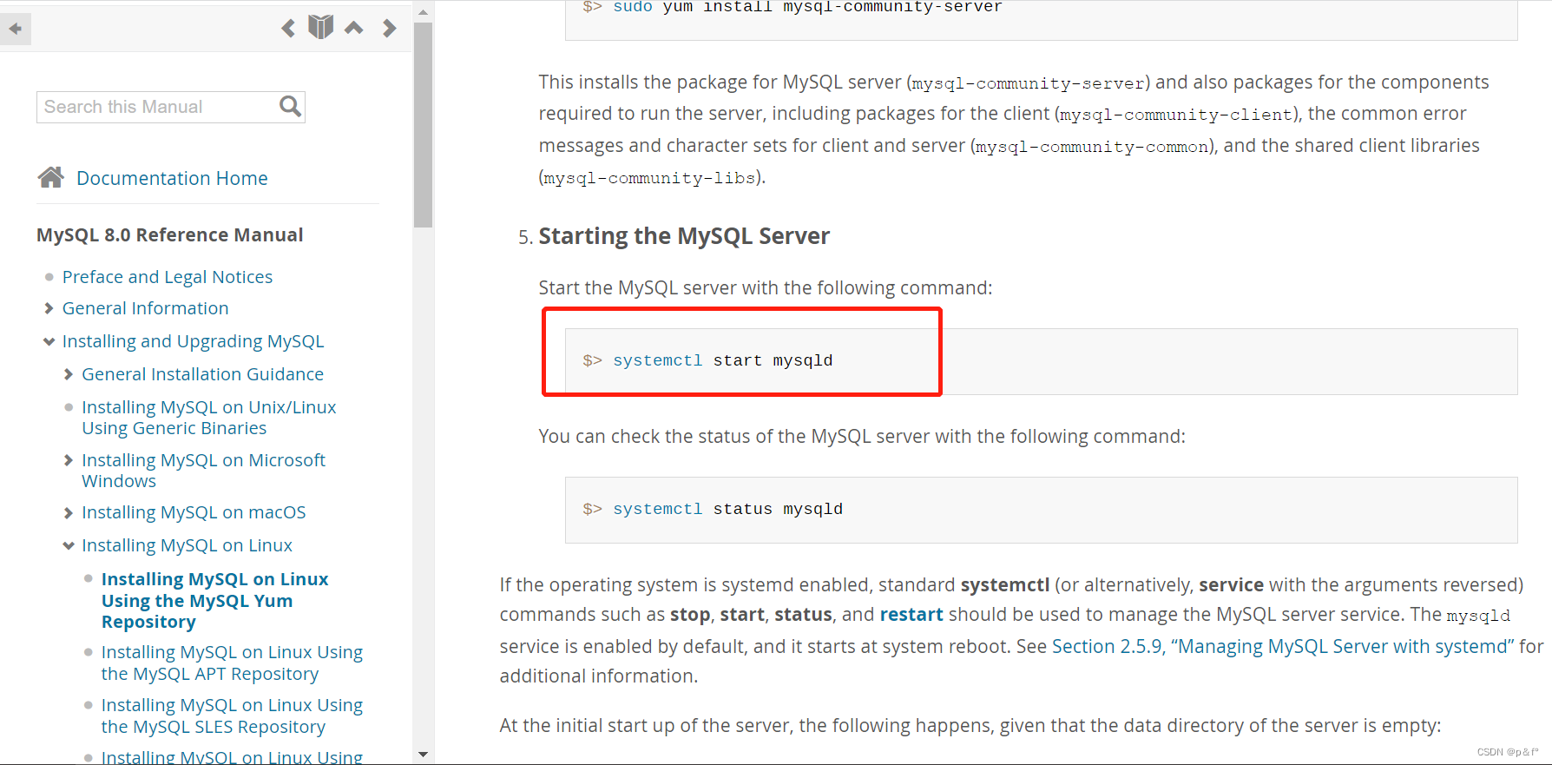Click the bullet icon beside Preface and Legal Notices
The image size is (1552, 765).
click(49, 276)
